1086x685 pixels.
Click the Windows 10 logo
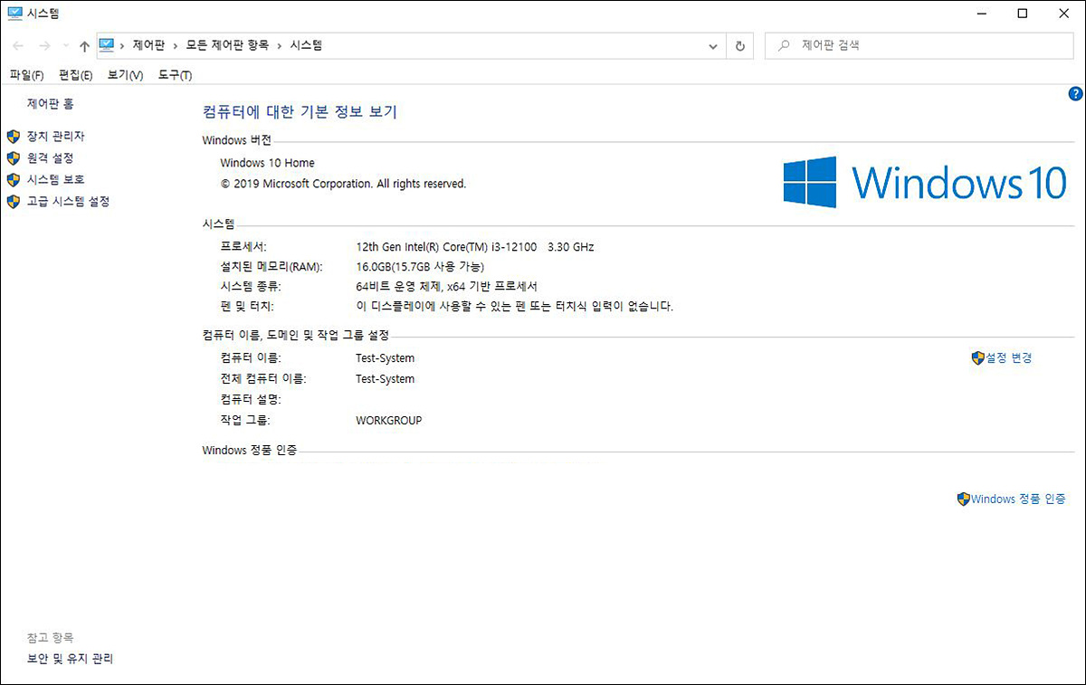coord(925,181)
